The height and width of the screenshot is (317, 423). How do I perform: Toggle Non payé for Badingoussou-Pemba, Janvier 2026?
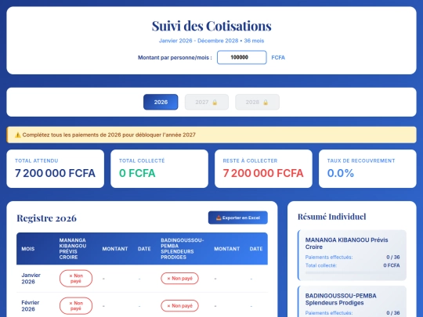[179, 279]
